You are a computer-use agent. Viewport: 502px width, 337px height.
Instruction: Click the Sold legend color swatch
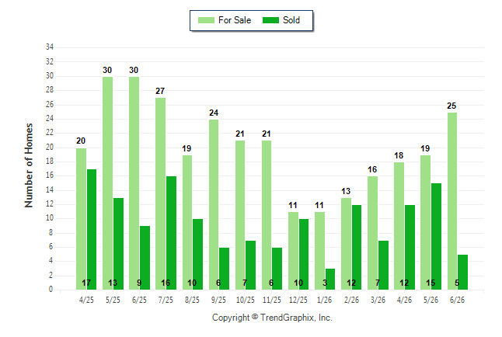click(x=271, y=20)
